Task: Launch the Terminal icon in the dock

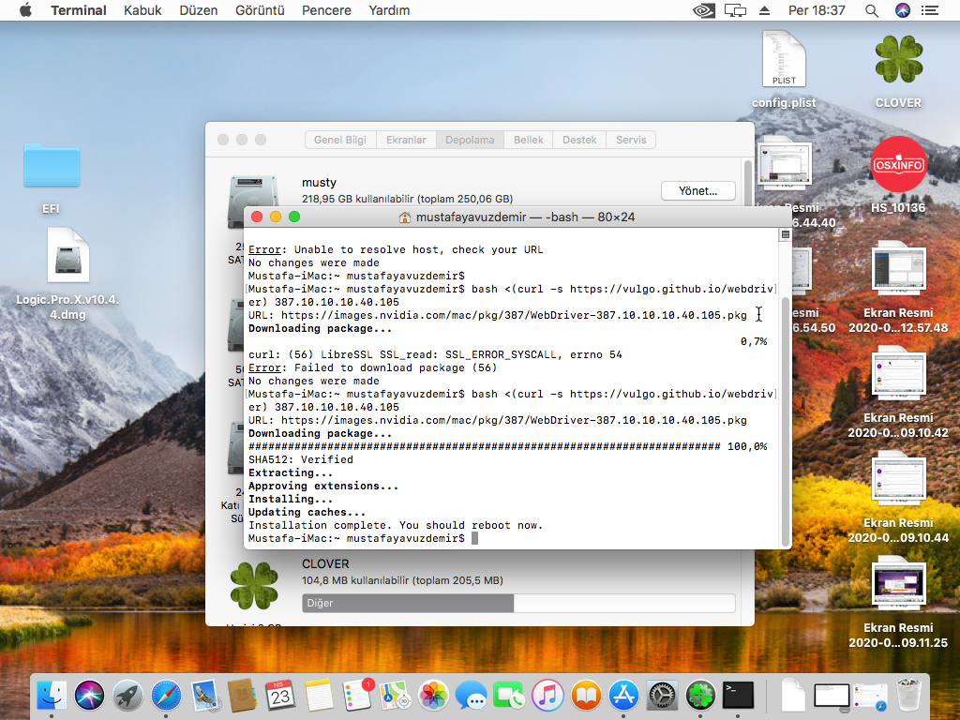Action: 739,695
